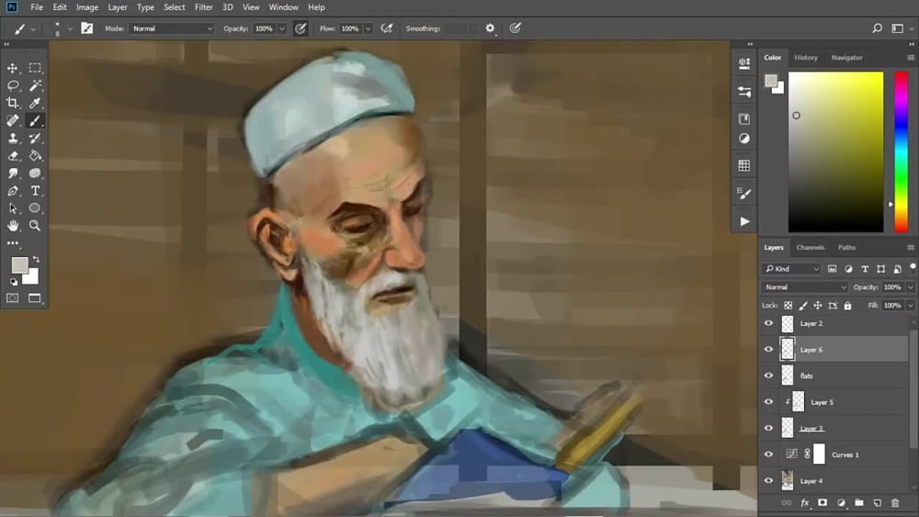The height and width of the screenshot is (517, 919).
Task: Switch to the History tab
Action: click(x=806, y=57)
